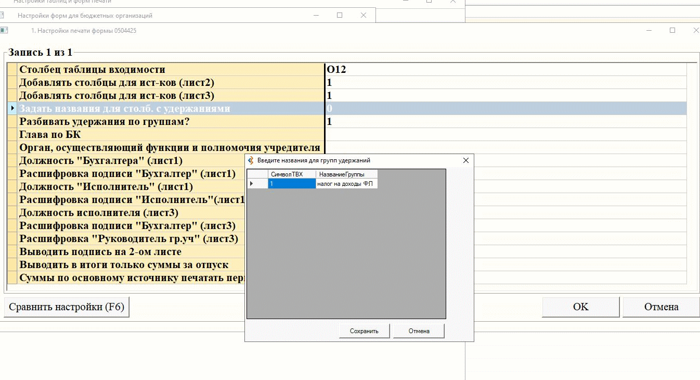The width and height of the screenshot is (700, 380).
Task: Click Отмена button in print settings window
Action: tap(661, 307)
